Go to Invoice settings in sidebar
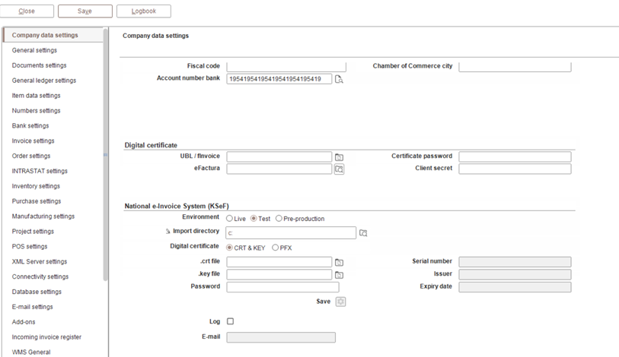 coord(34,141)
